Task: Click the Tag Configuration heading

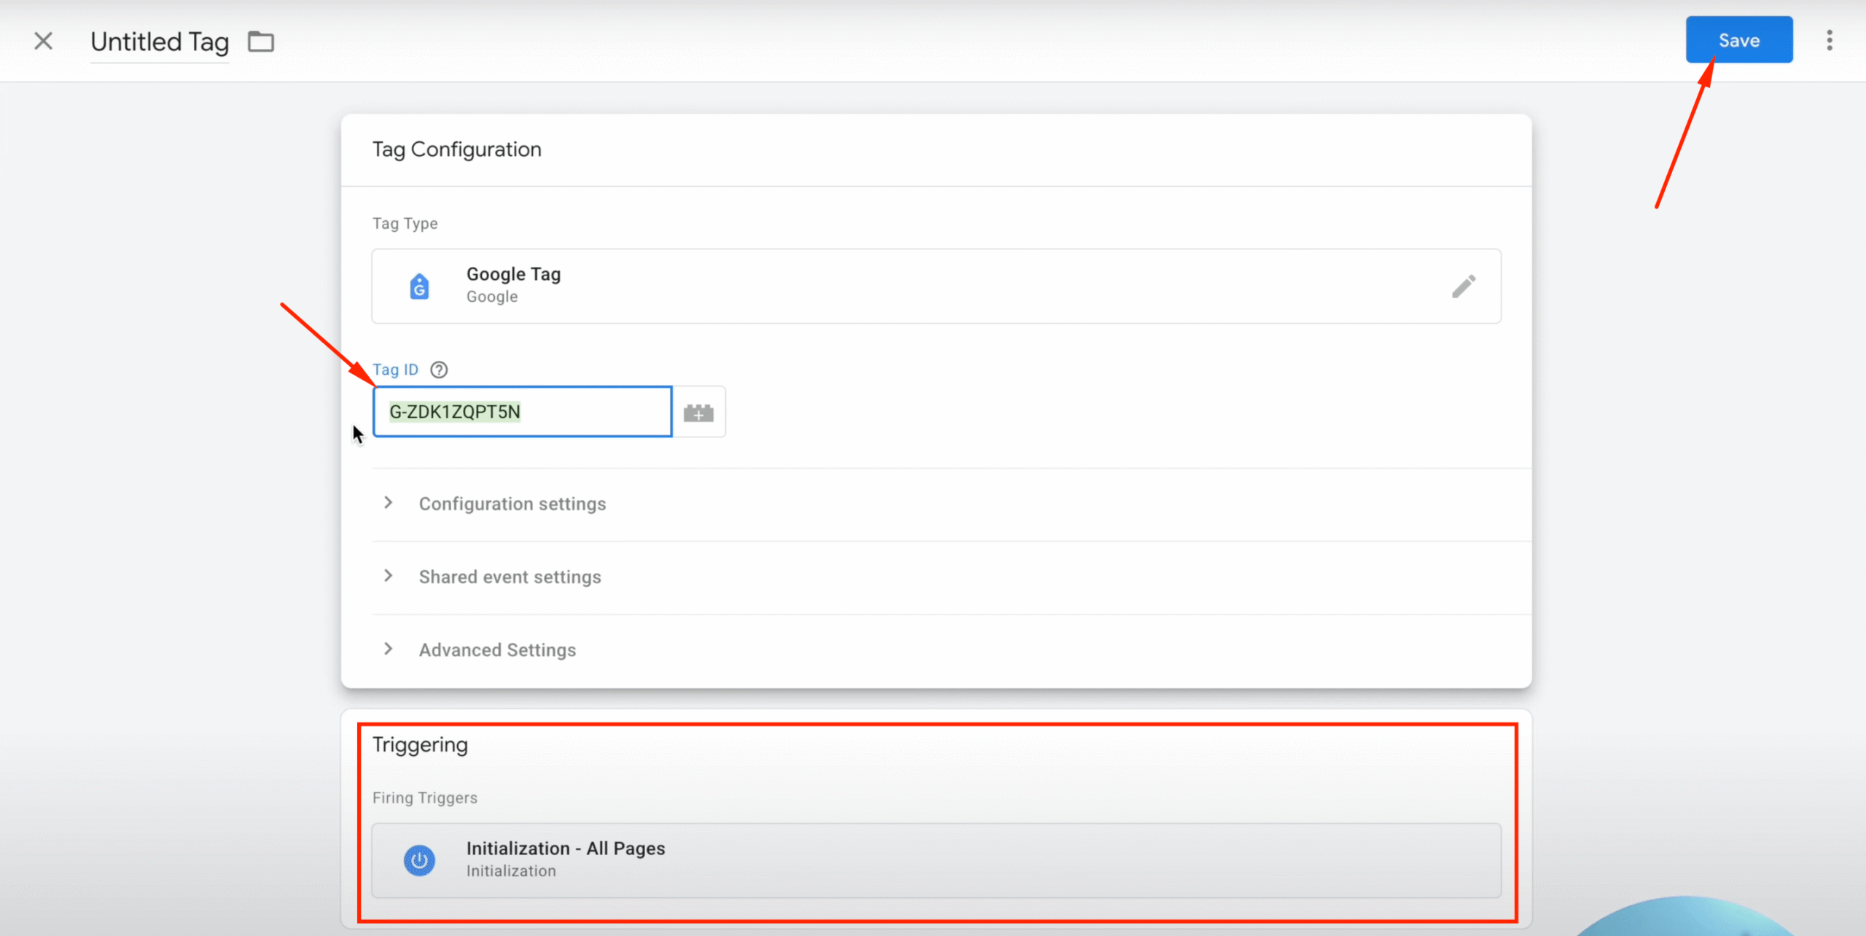Action: pos(456,149)
